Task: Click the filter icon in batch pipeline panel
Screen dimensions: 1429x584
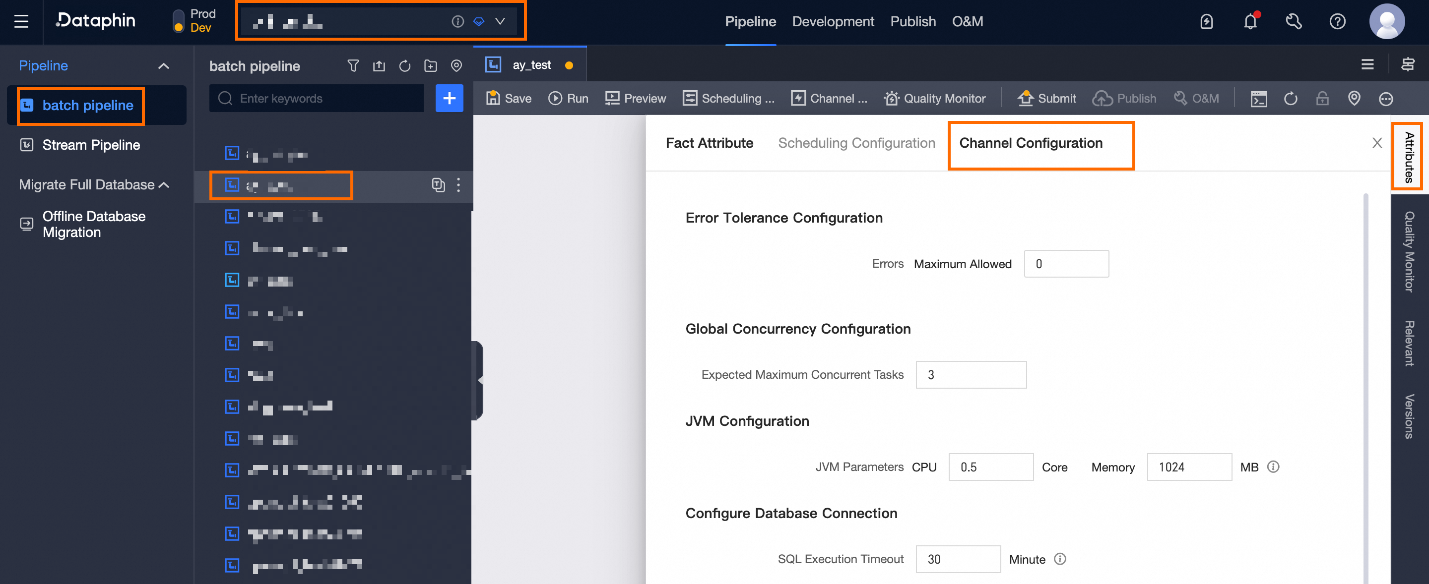Action: (353, 66)
